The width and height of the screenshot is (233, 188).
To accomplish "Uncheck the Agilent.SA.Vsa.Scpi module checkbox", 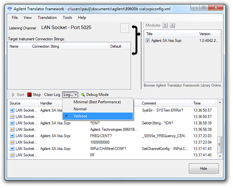I will click(148, 41).
